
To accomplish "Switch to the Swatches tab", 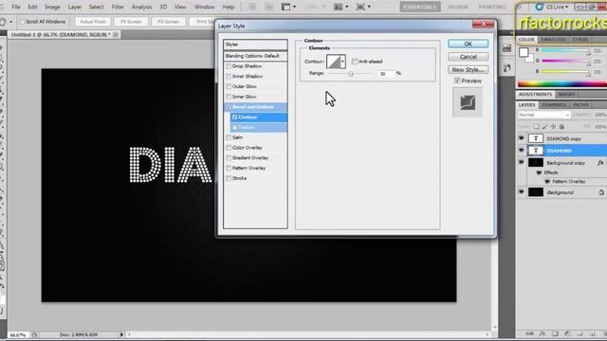I will pos(553,40).
